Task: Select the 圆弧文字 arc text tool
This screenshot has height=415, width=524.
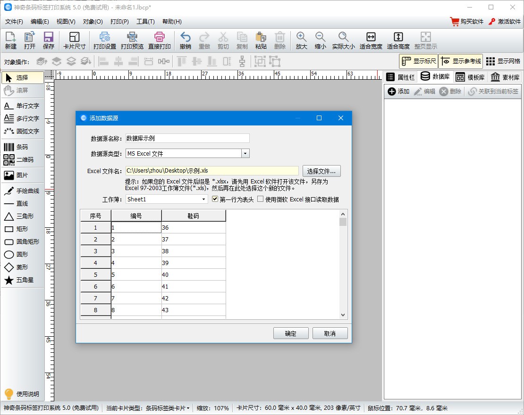Action: click(x=22, y=131)
